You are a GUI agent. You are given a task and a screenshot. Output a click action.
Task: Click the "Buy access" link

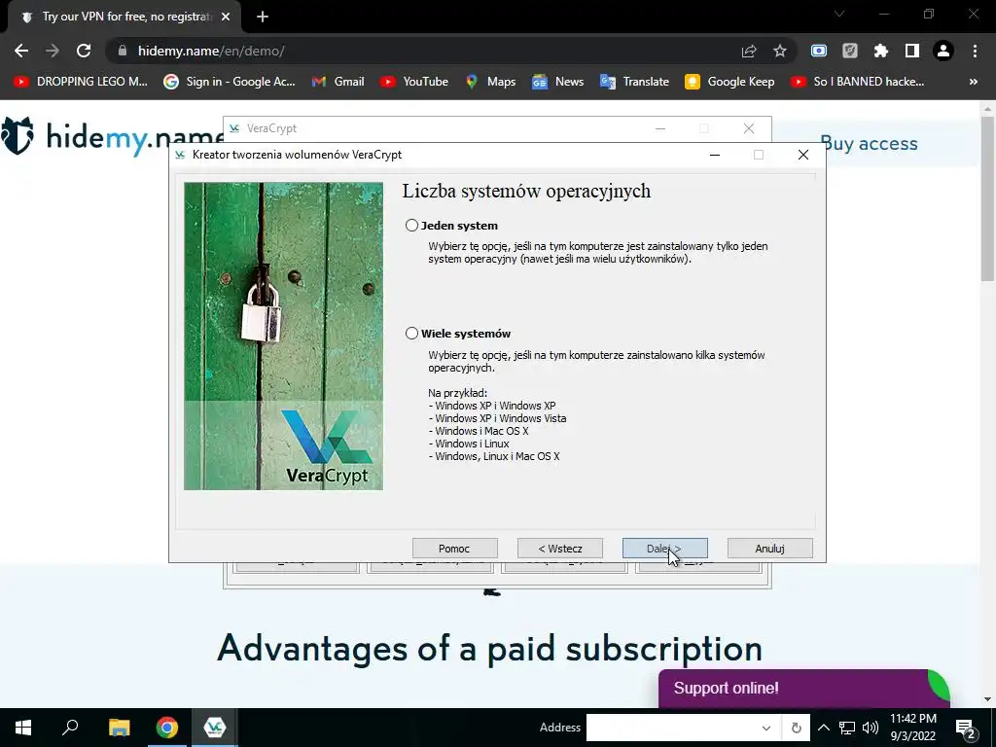[869, 144]
